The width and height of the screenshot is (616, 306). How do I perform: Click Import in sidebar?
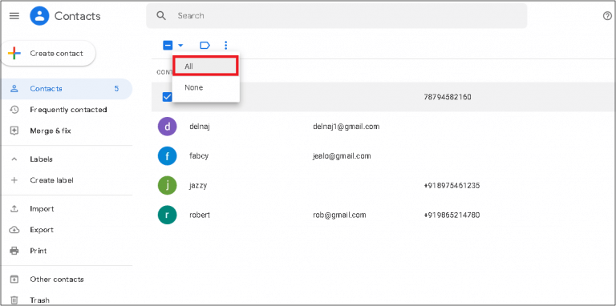(x=42, y=209)
